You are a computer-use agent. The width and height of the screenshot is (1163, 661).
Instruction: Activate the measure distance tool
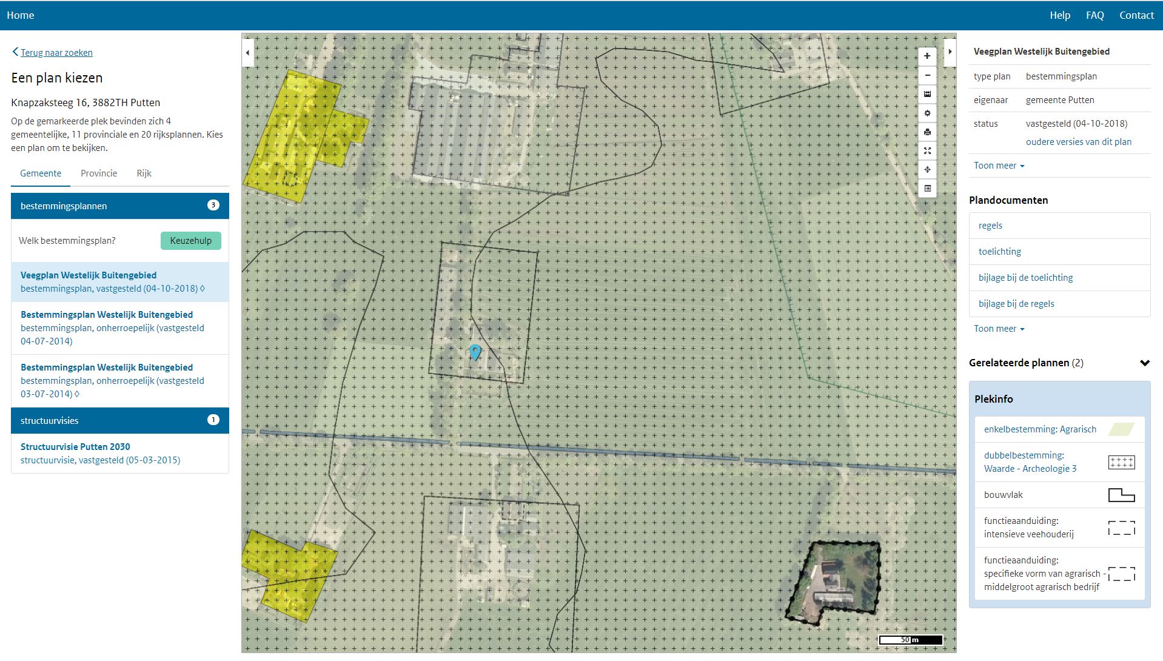tap(927, 94)
